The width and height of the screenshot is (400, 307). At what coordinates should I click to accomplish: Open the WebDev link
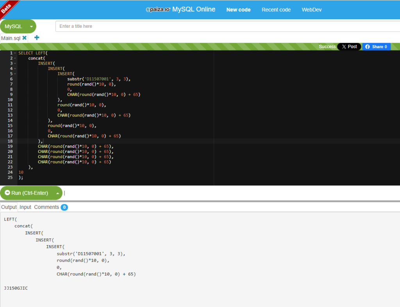(x=311, y=10)
